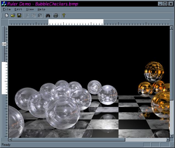The image size is (175, 148).
Task: Click the Copy toolbar icon
Action: tap(34, 15)
